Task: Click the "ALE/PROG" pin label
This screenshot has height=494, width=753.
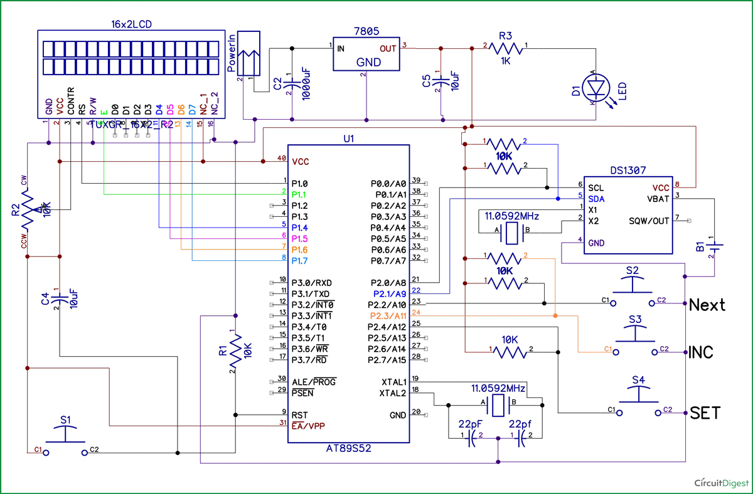Action: point(314,381)
